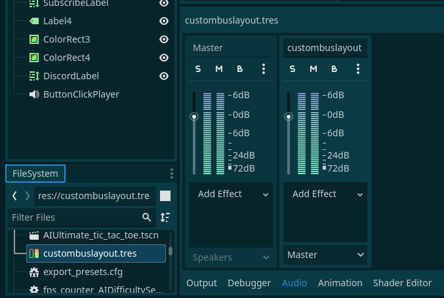The height and width of the screenshot is (298, 444).
Task: Click the FileSystem list scrollbar
Action: click(171, 251)
